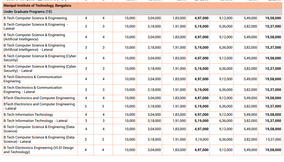
Task: Click 10,000 in four-year Information Technology row
Action: coord(130,115)
